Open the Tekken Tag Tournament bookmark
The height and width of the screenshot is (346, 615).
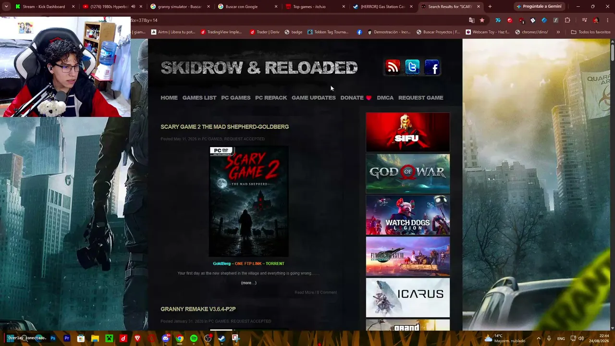click(x=328, y=32)
